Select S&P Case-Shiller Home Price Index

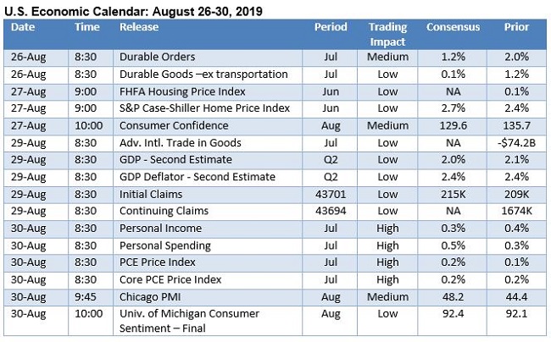(x=204, y=108)
